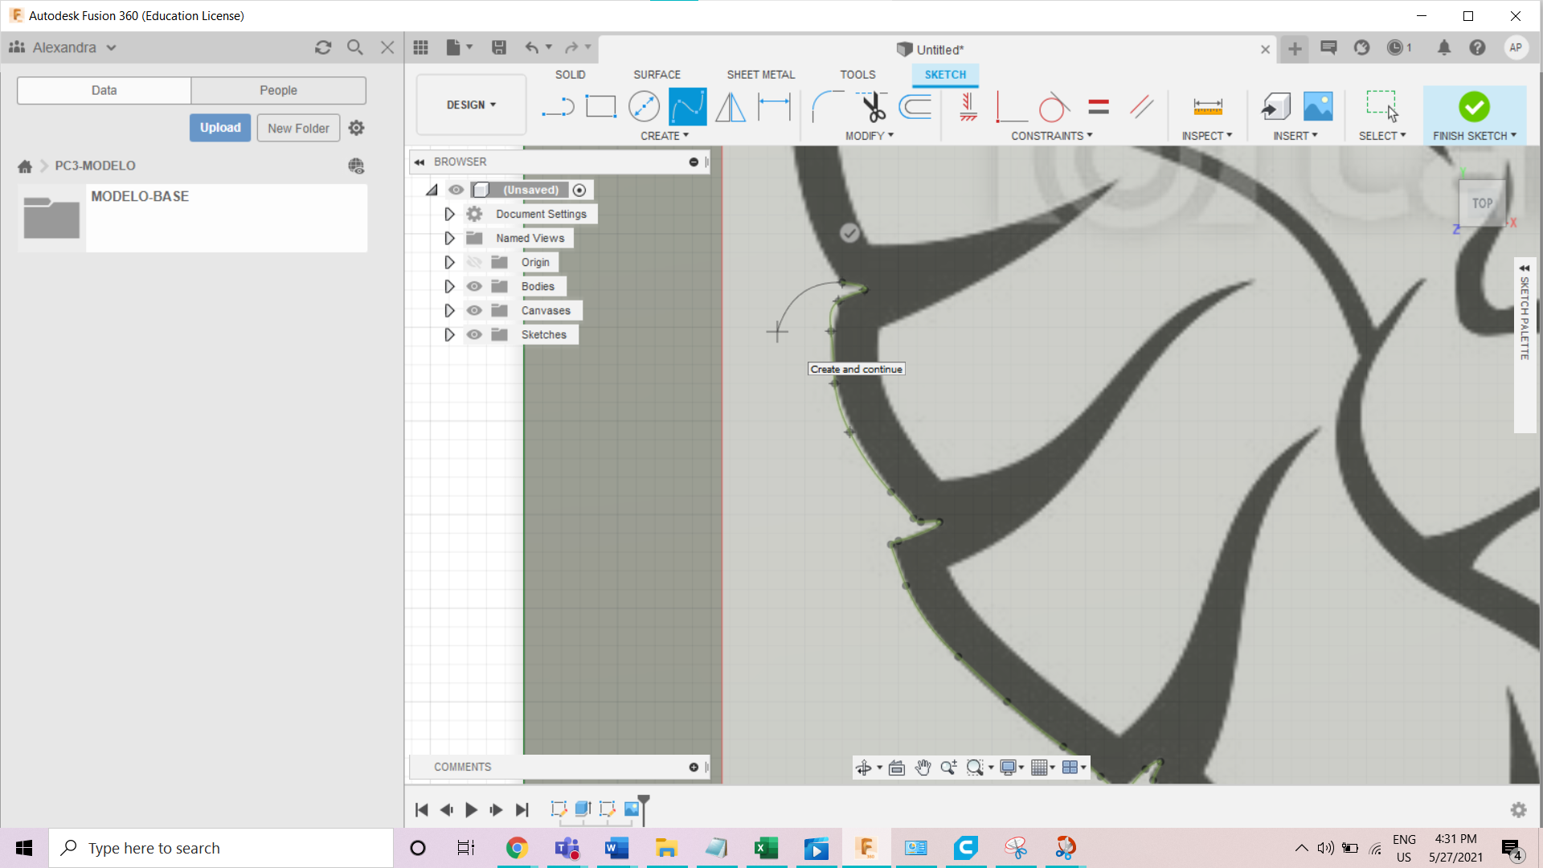This screenshot has width=1543, height=868.
Task: Select the Rectangle sketch tool
Action: click(600, 106)
